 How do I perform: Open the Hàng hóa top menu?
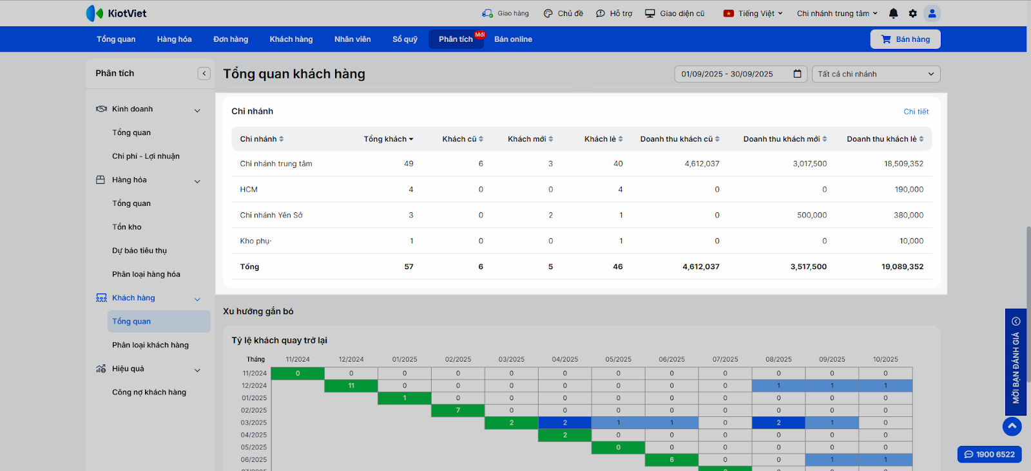[x=174, y=39]
